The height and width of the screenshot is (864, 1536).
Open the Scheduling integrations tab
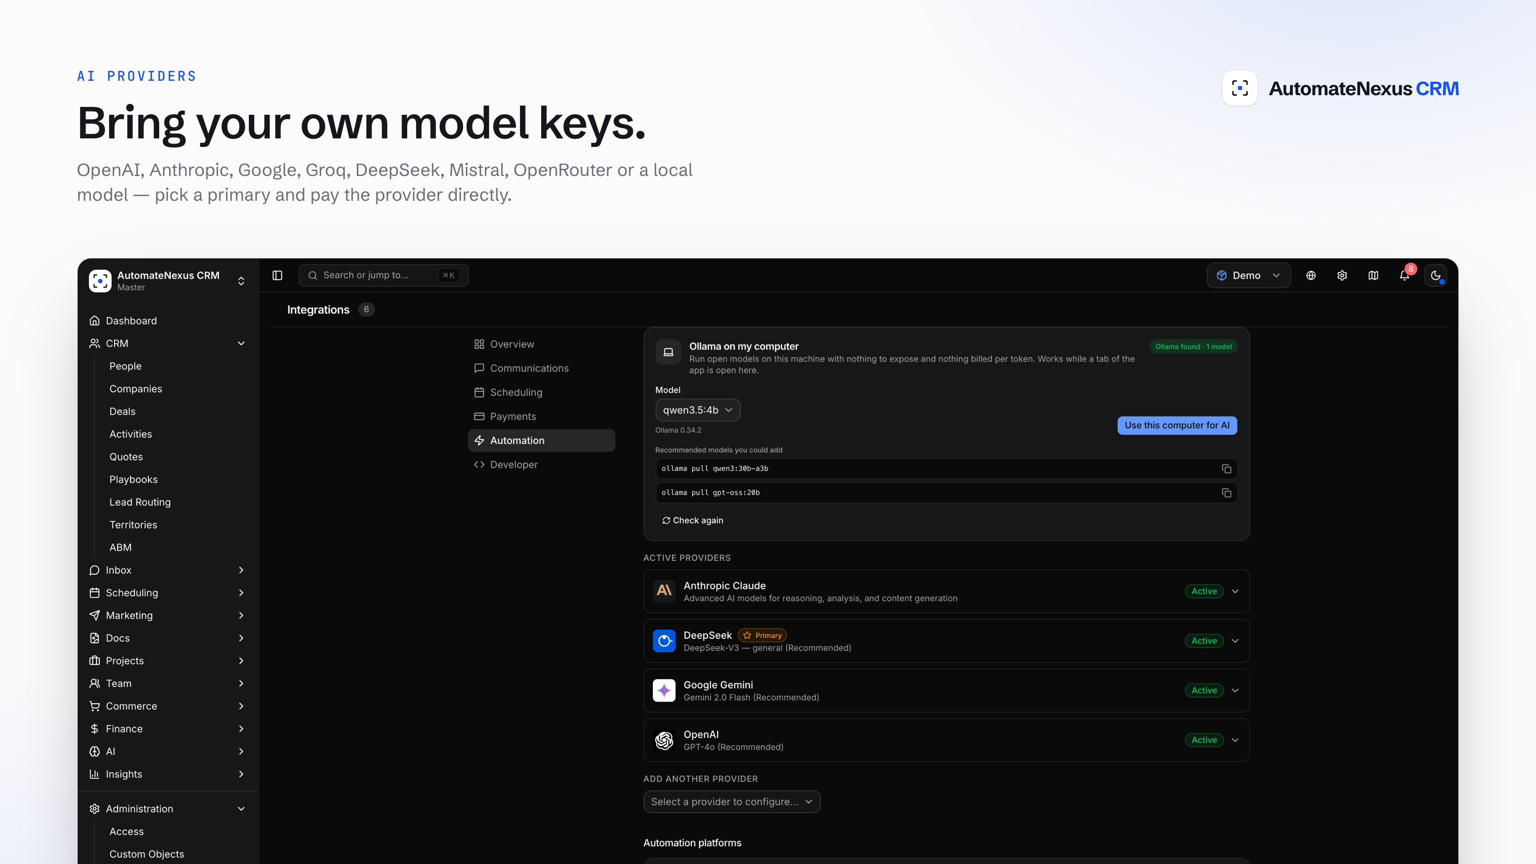(x=542, y=392)
